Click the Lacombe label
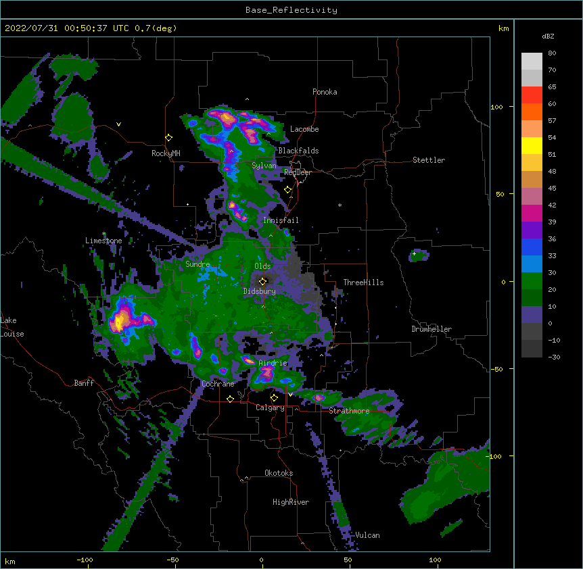 coord(304,129)
